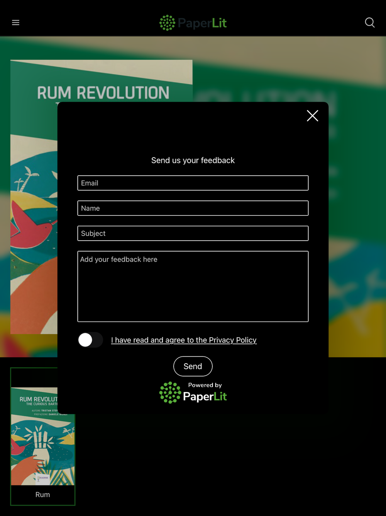
Task: Click the dotted PaperLit emblem below Send
Action: (x=170, y=393)
